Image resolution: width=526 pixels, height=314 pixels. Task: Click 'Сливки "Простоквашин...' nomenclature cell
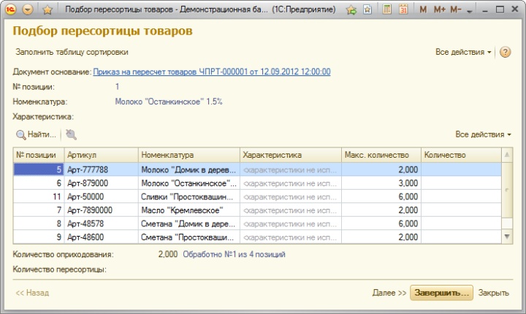click(x=189, y=196)
